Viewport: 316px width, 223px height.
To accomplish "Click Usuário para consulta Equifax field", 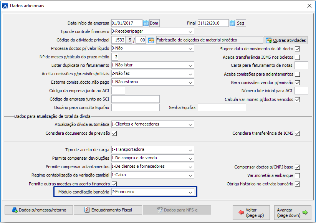I will click(x=136, y=107).
